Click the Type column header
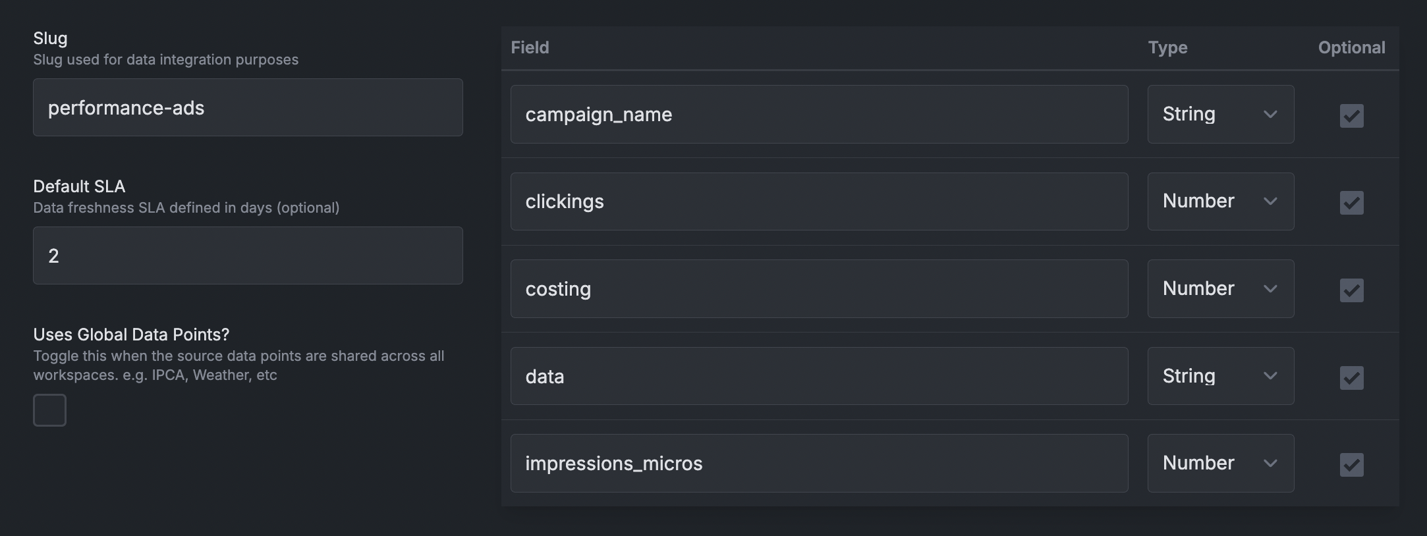This screenshot has width=1427, height=536. point(1167,47)
